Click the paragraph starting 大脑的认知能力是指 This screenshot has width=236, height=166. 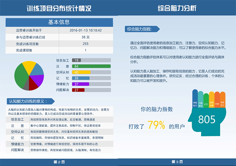pos(59,112)
